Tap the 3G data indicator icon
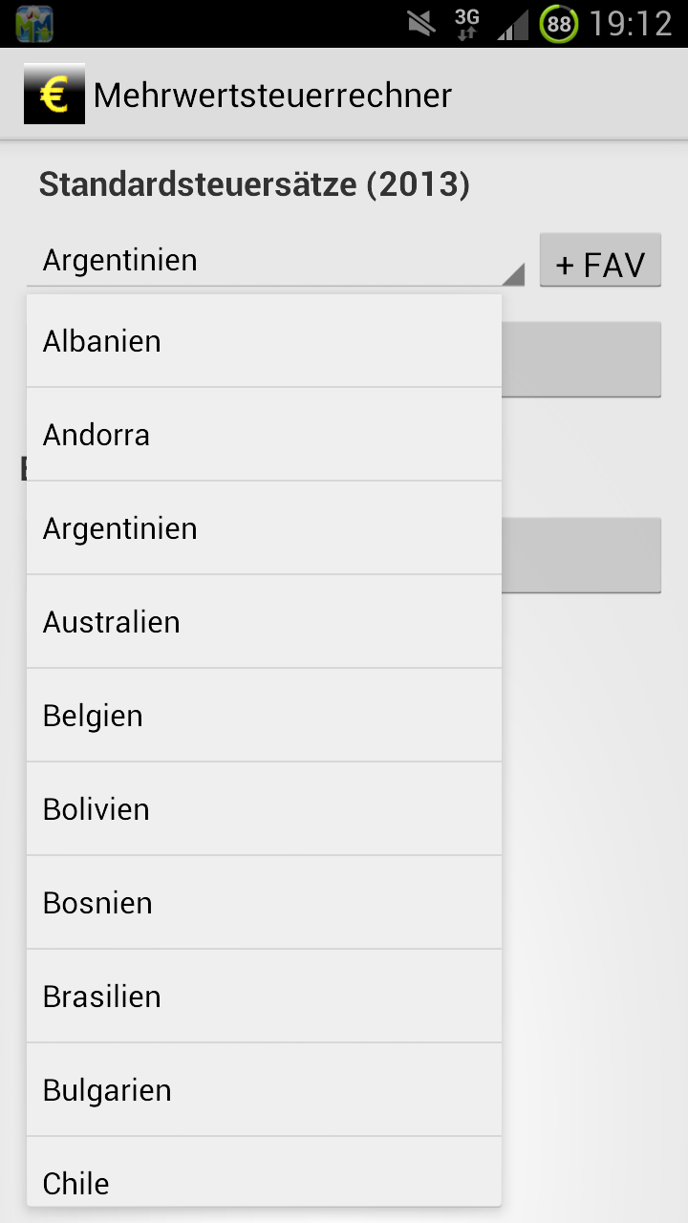Screen dimensions: 688x1223 (467, 24)
